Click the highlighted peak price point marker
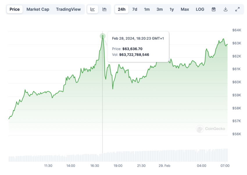The image size is (247, 175). click(x=103, y=36)
